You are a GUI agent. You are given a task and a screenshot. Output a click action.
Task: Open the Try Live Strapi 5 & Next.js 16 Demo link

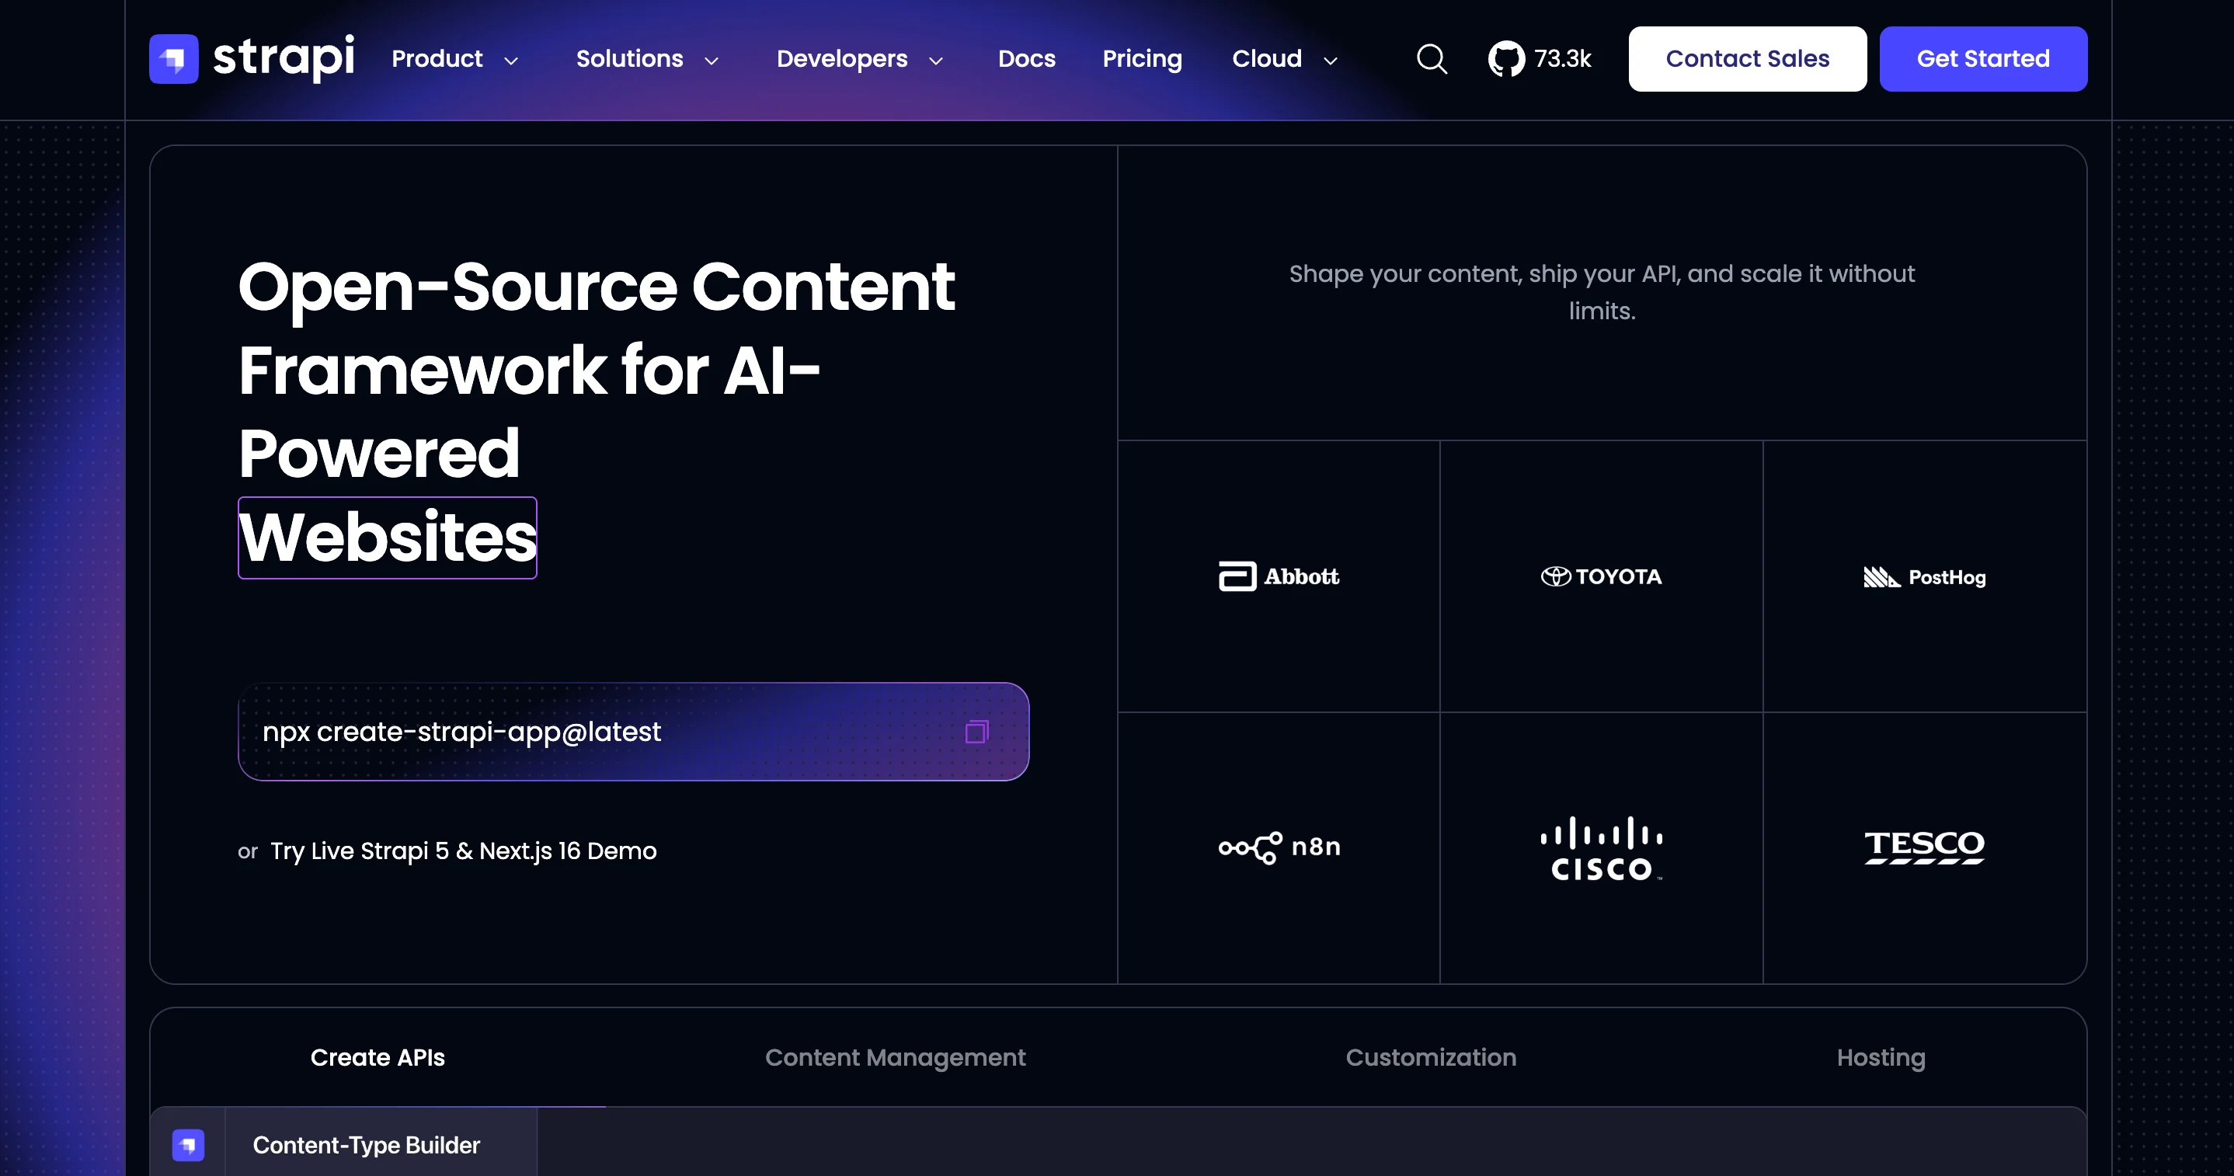click(x=463, y=851)
